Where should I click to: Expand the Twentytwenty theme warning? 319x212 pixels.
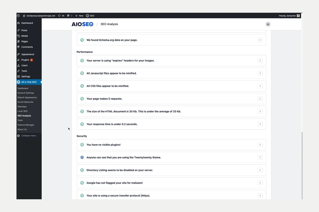click(260, 157)
